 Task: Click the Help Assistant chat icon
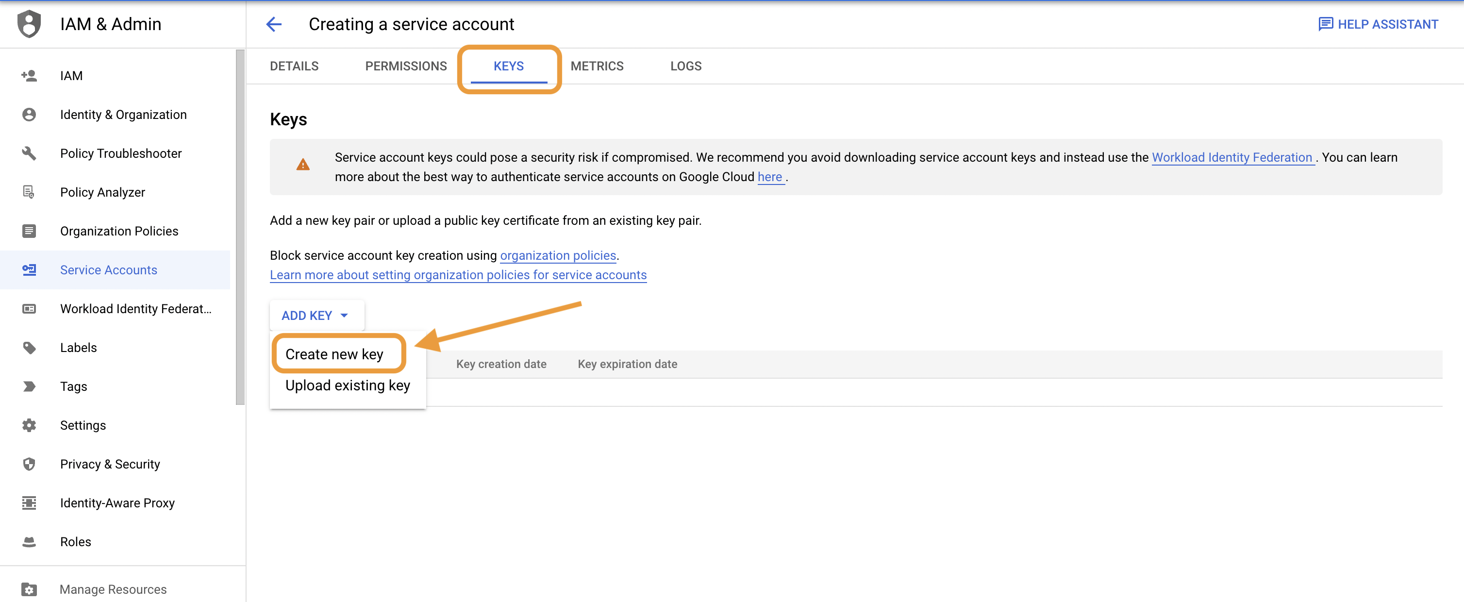[x=1326, y=24]
